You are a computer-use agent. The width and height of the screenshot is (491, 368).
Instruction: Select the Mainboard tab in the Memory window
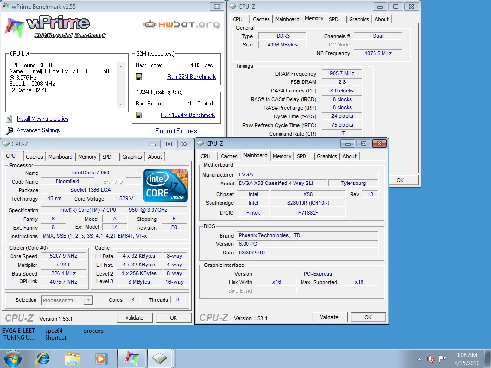pyautogui.click(x=287, y=19)
